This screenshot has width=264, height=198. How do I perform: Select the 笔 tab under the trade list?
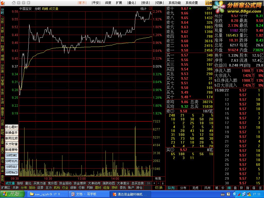tap(217, 188)
